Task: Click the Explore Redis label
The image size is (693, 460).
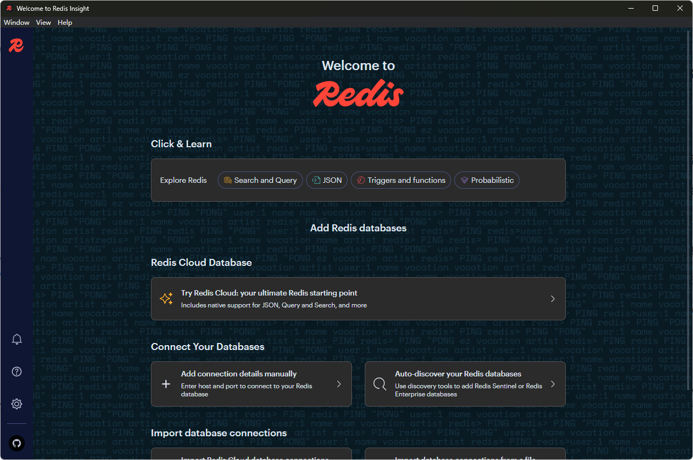Action: click(183, 180)
